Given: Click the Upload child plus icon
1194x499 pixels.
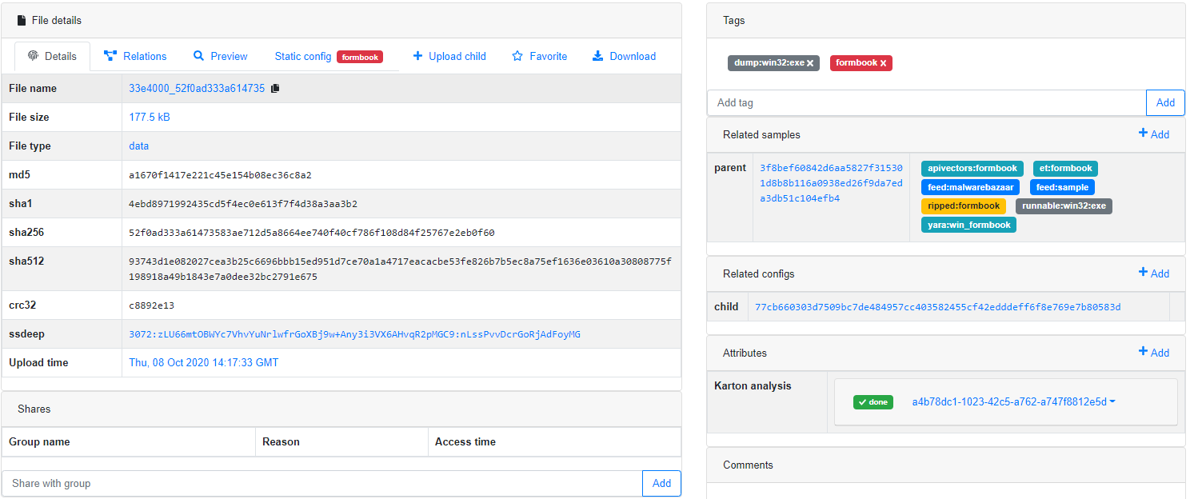Looking at the screenshot, I should (x=417, y=56).
